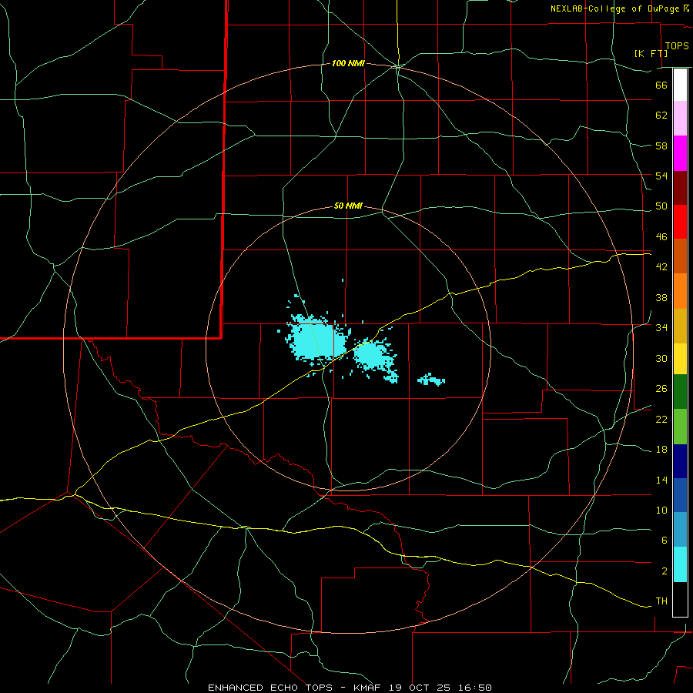693x693 pixels.
Task: Click the 30 legend value
Action: (x=661, y=358)
